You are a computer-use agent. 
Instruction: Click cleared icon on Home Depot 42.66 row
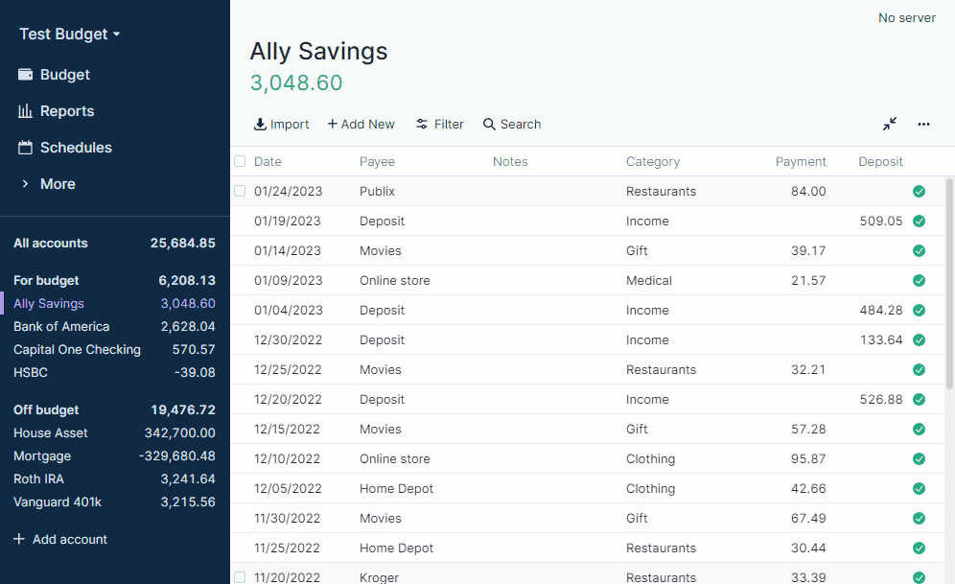(x=920, y=488)
